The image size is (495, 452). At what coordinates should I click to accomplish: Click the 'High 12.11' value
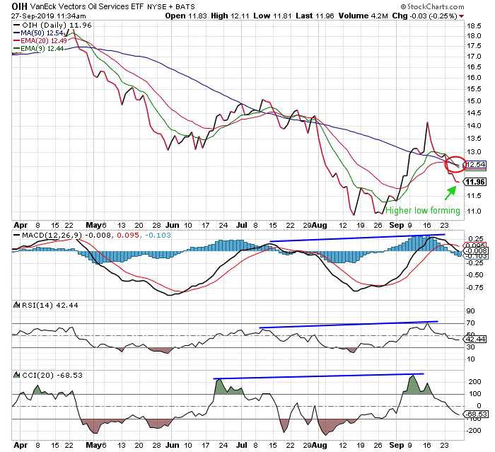coord(230,16)
